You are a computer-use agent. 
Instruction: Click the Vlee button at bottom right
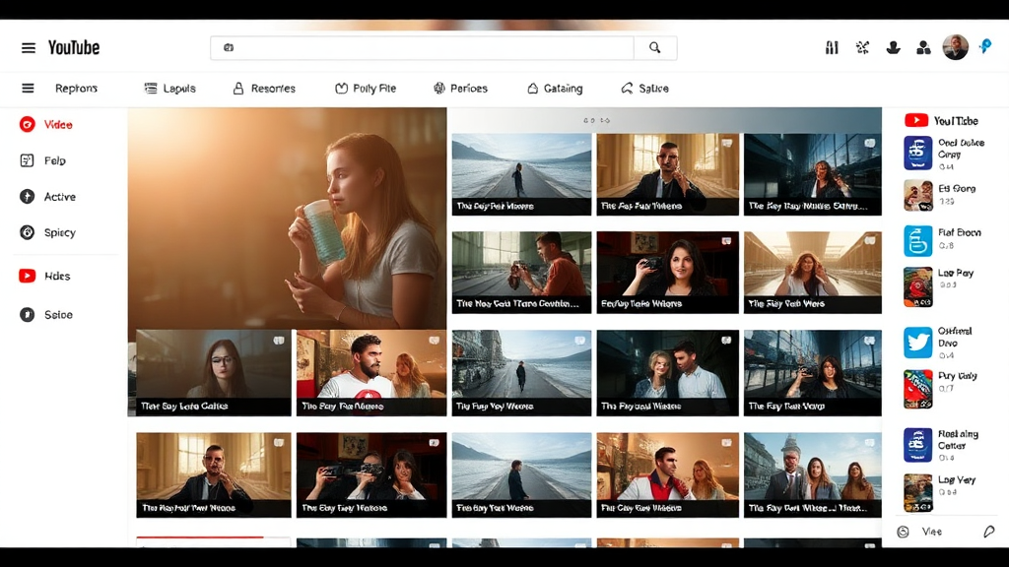click(921, 532)
